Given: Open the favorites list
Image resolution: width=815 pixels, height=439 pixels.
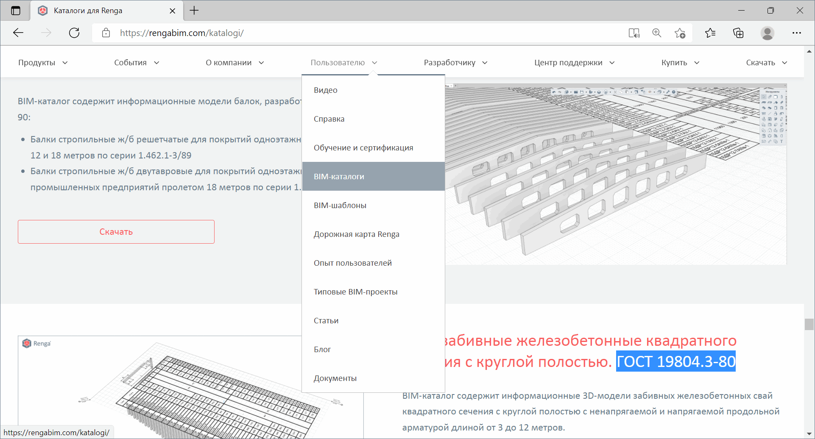Looking at the screenshot, I should coord(710,33).
